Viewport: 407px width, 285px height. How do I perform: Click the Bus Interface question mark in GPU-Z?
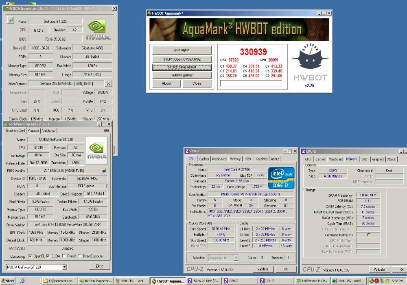point(106,186)
